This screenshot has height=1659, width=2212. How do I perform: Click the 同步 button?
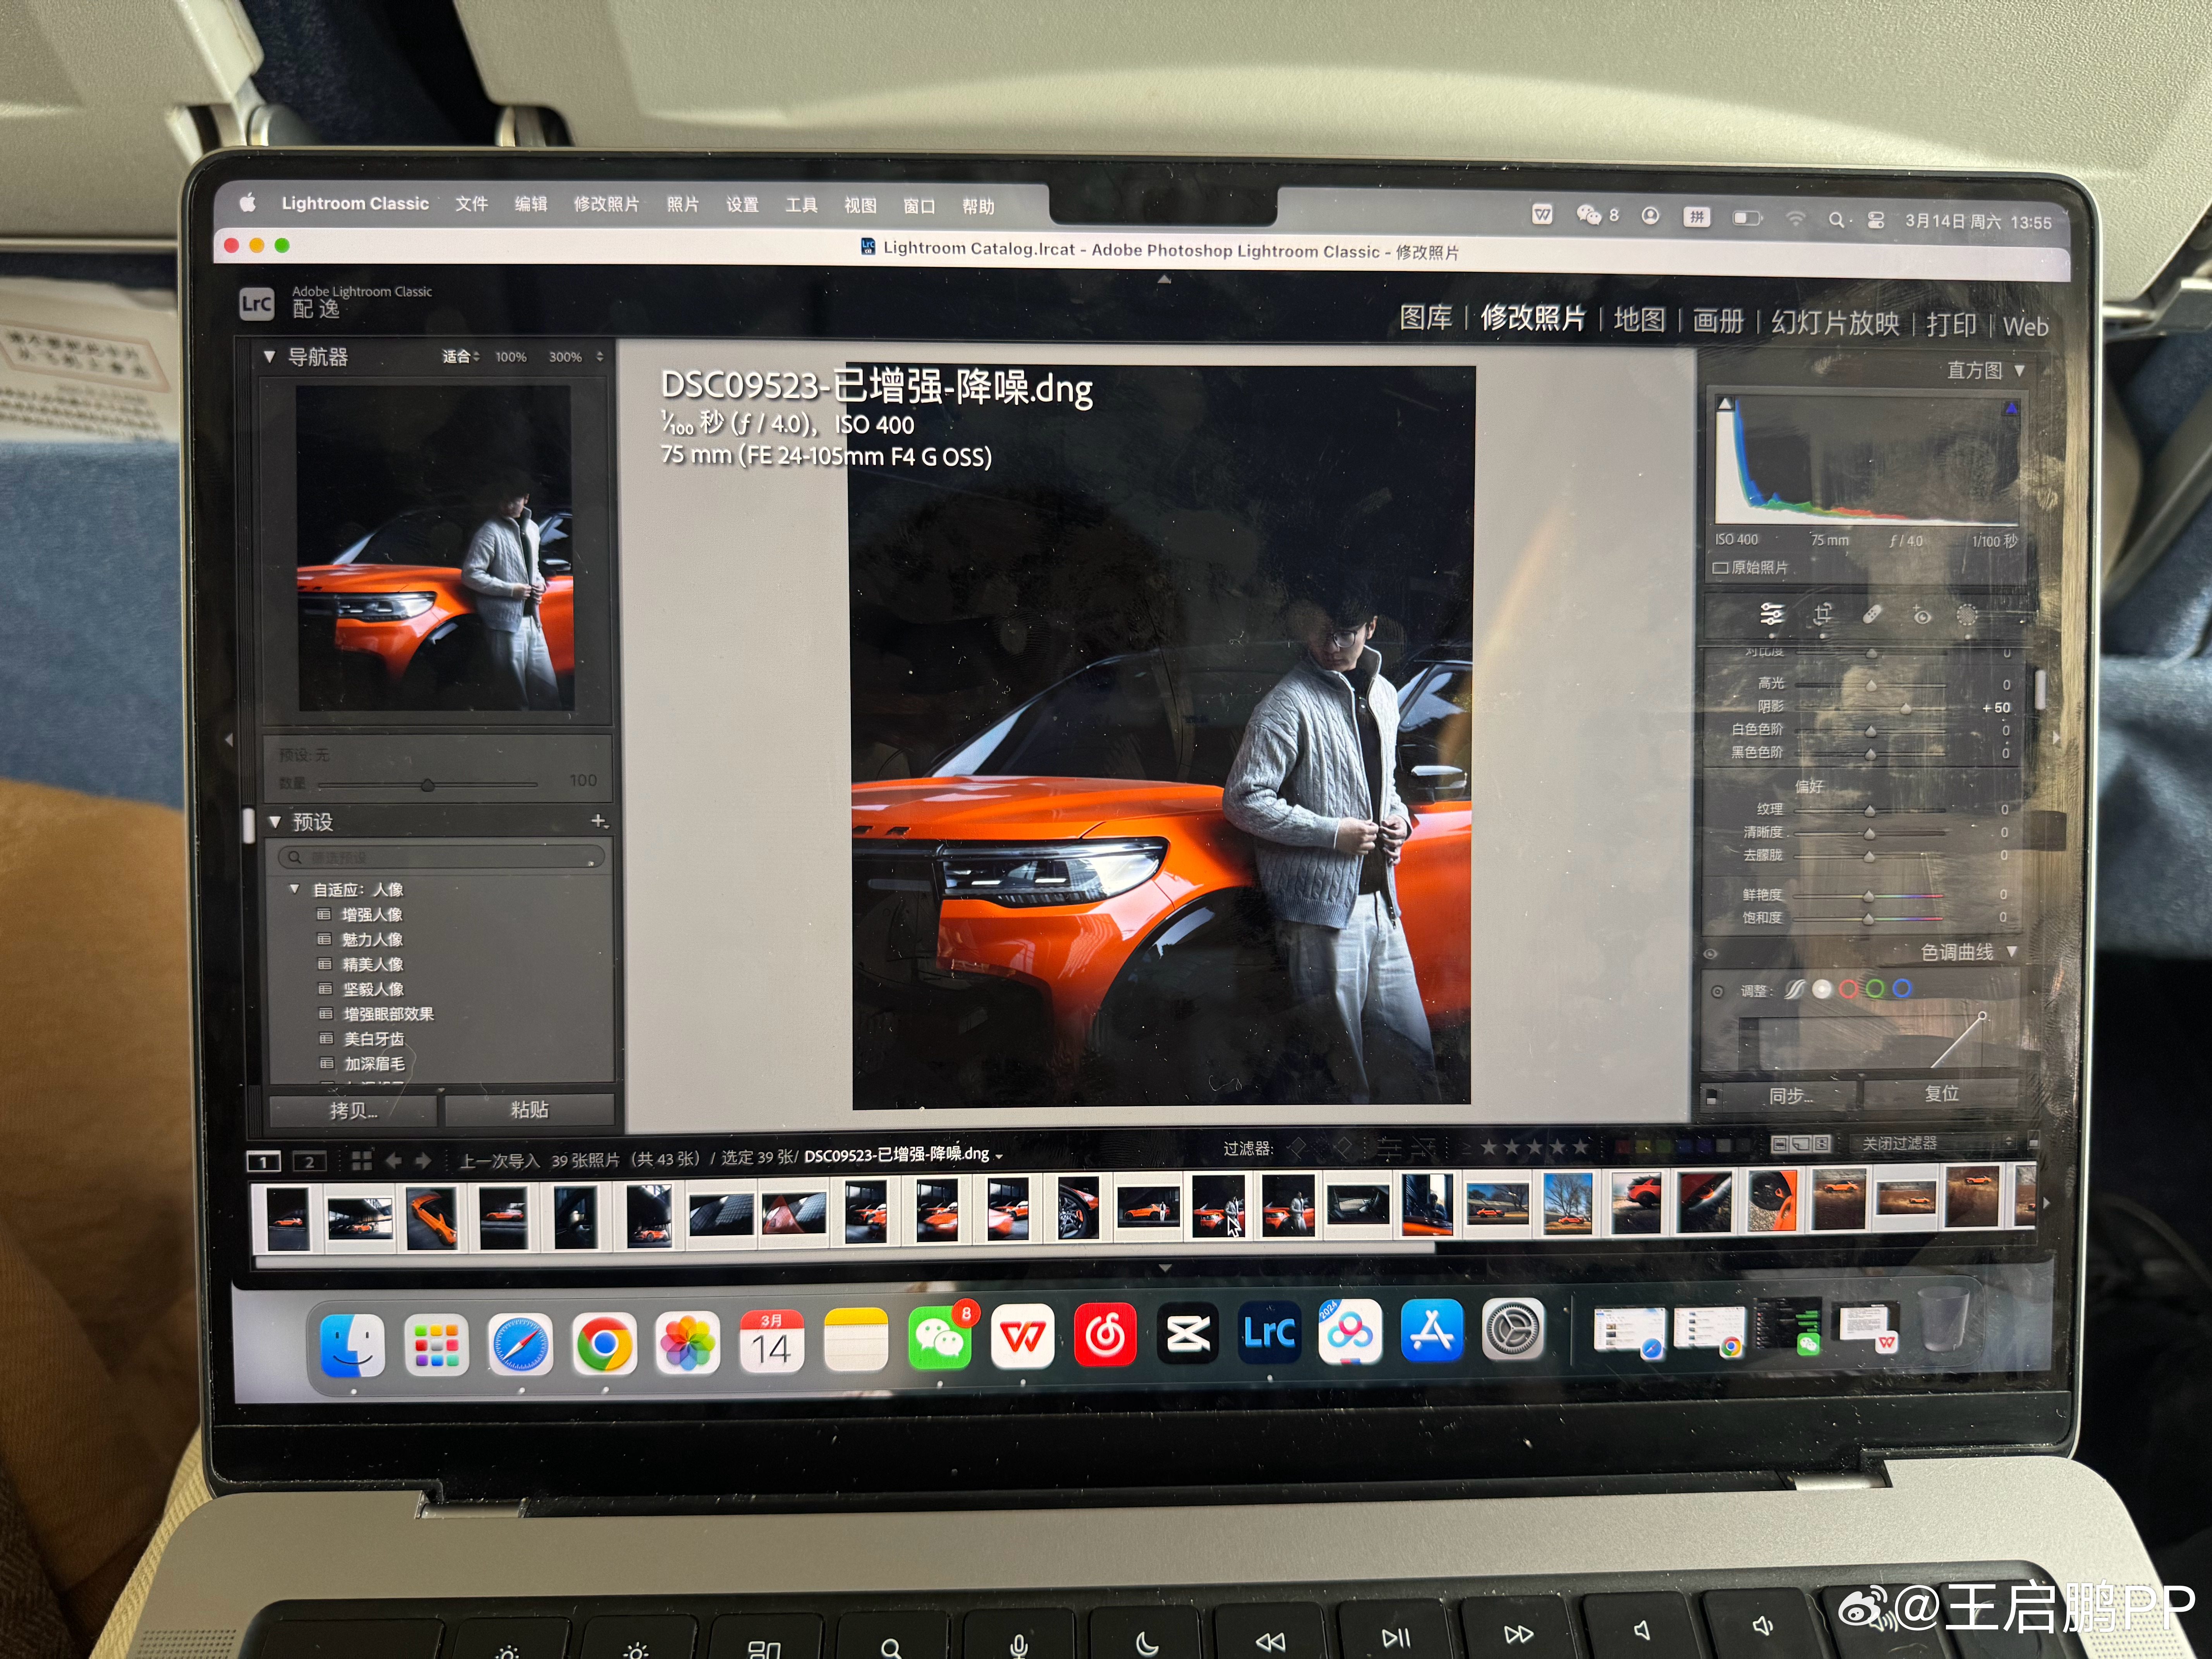tap(1789, 1095)
